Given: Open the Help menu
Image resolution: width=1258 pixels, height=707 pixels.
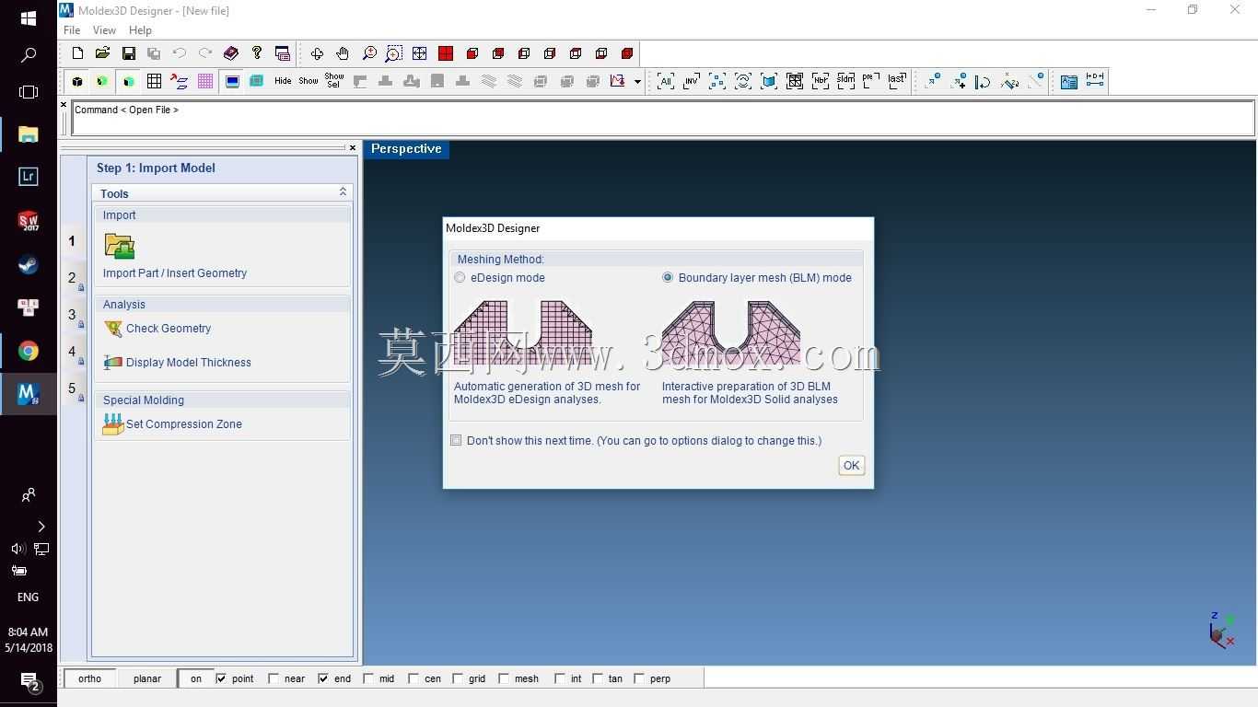Looking at the screenshot, I should (x=140, y=30).
